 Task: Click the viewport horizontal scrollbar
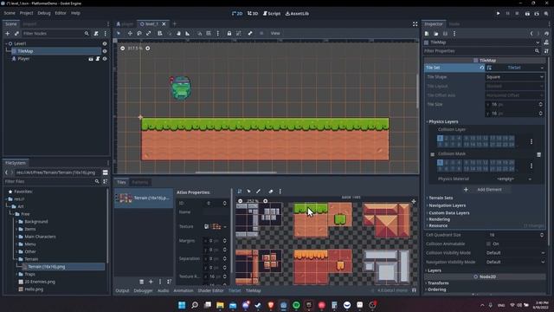click(x=236, y=172)
